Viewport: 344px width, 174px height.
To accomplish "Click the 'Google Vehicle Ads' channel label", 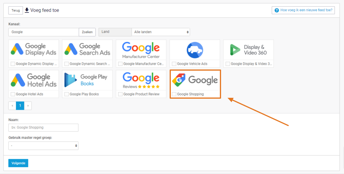I will (x=192, y=64).
